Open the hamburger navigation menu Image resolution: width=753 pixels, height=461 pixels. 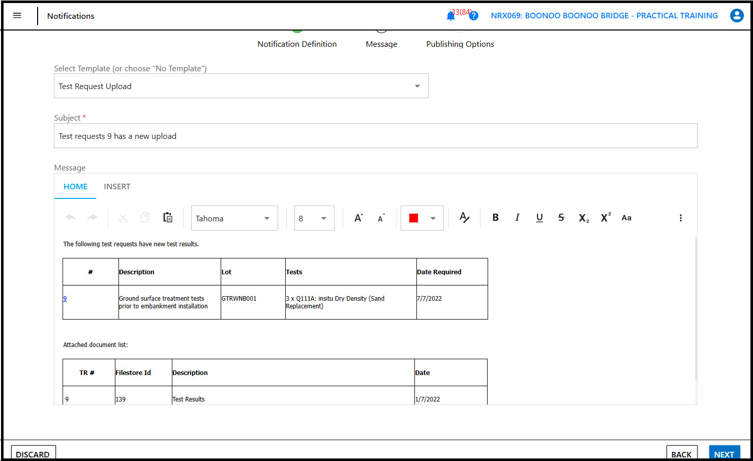(17, 16)
